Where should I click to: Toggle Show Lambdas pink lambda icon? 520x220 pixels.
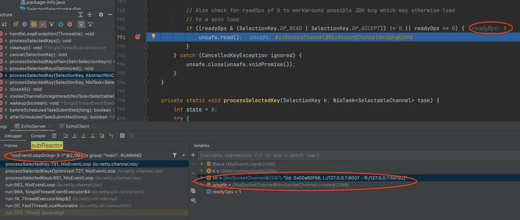[x=70, y=24]
